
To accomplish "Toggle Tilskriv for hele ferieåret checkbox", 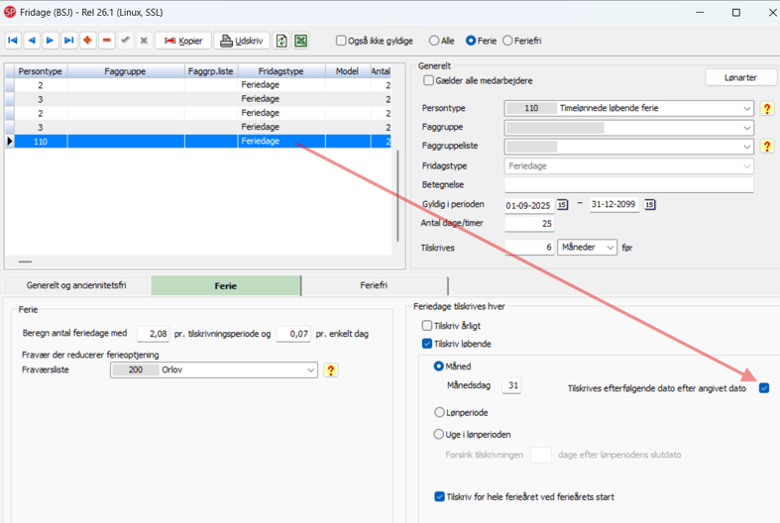I will pyautogui.click(x=439, y=496).
